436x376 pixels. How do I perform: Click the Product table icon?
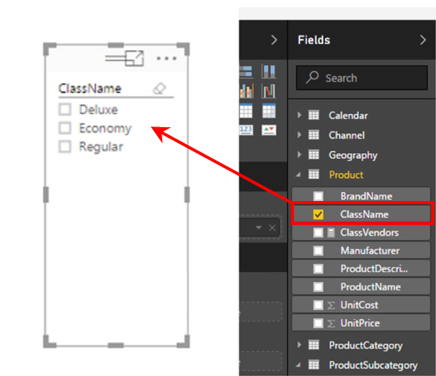[314, 174]
